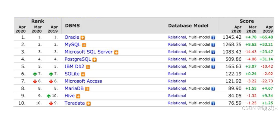Viewport: 279px width, 113px height.
Task: Click the plus icon next to MariaDB
Action: click(x=87, y=89)
